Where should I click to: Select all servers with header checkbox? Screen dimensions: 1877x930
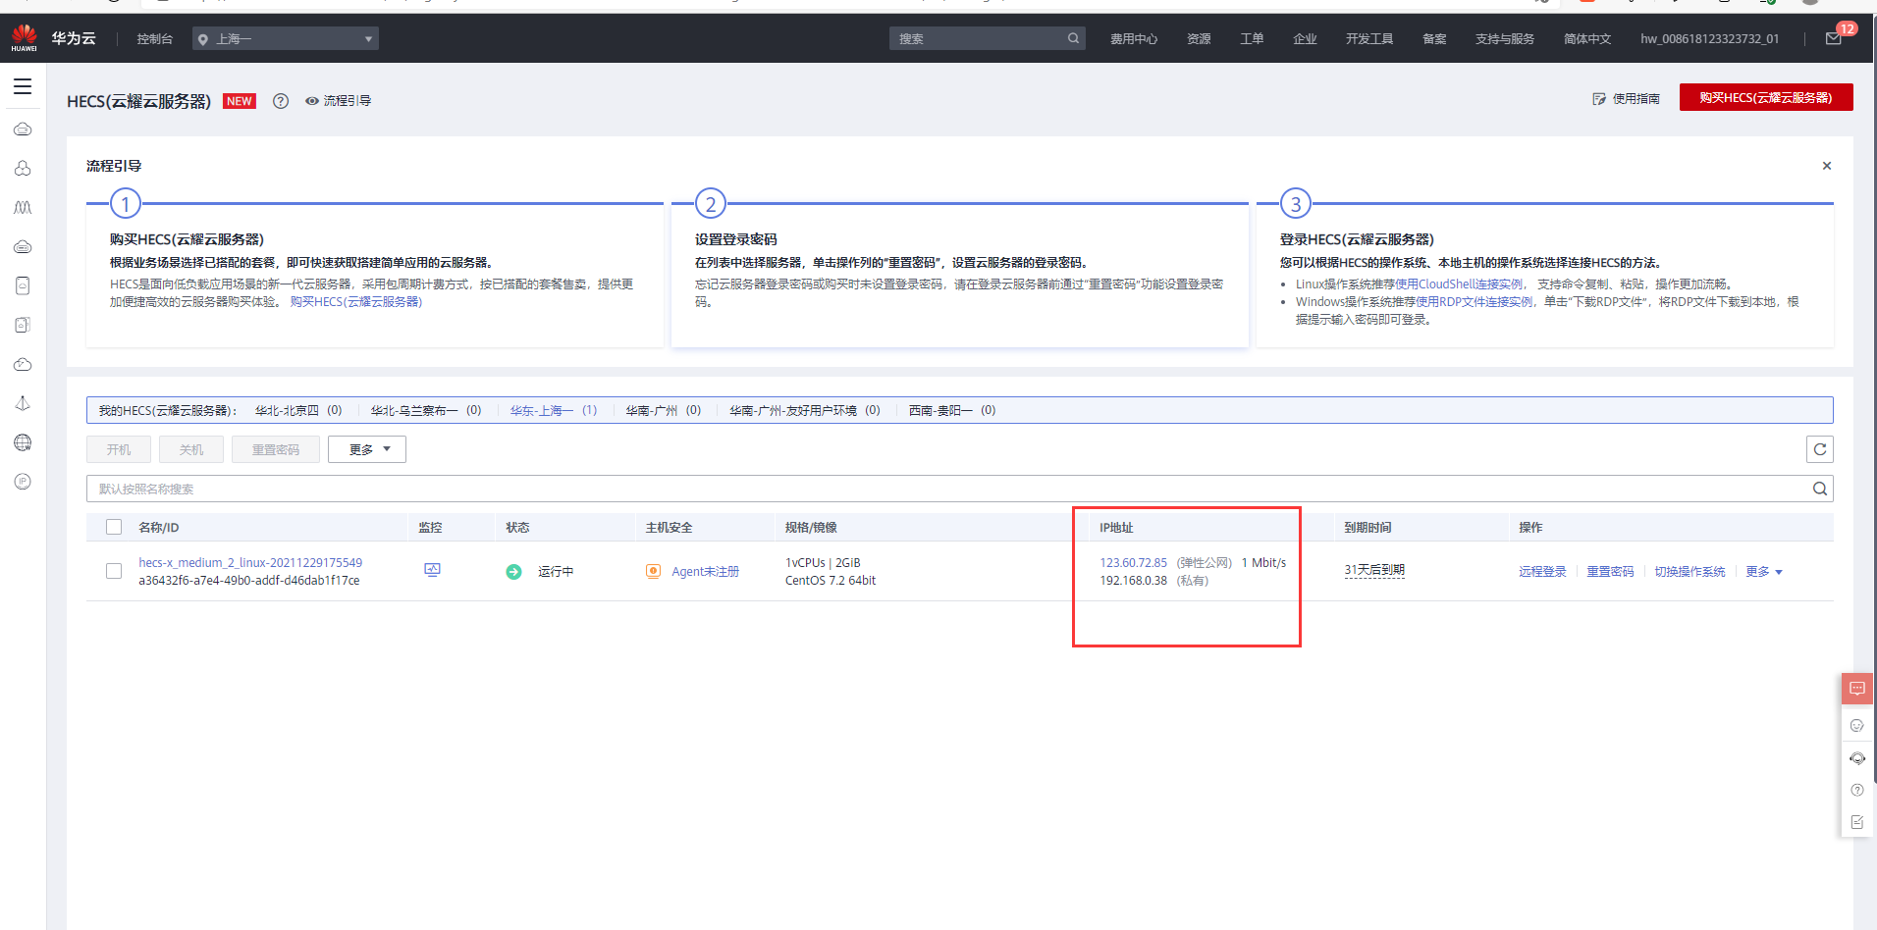coord(114,527)
